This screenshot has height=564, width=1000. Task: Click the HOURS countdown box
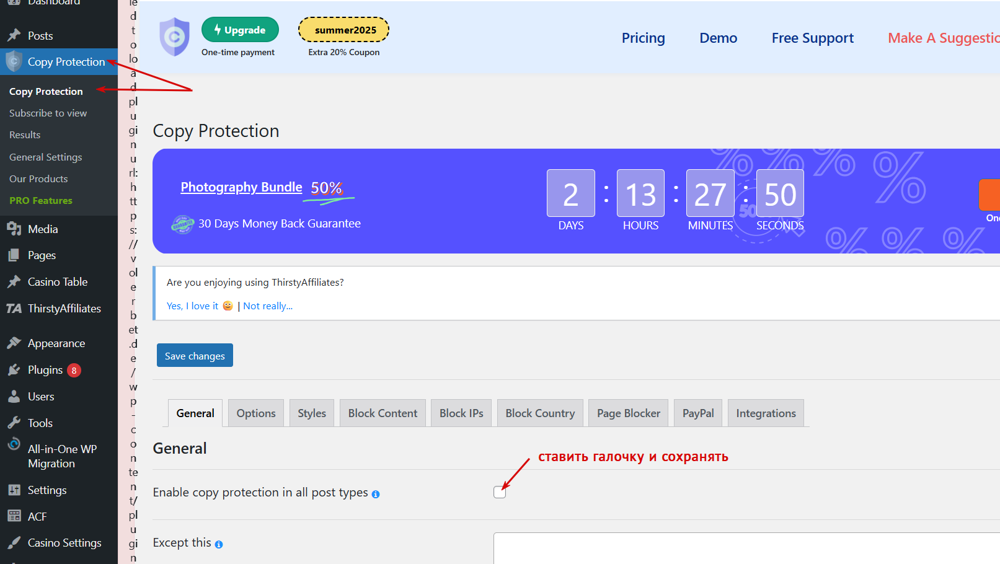pyautogui.click(x=640, y=193)
